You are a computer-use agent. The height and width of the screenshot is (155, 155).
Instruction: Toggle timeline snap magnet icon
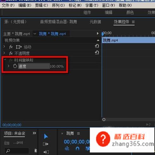pos(77,149)
